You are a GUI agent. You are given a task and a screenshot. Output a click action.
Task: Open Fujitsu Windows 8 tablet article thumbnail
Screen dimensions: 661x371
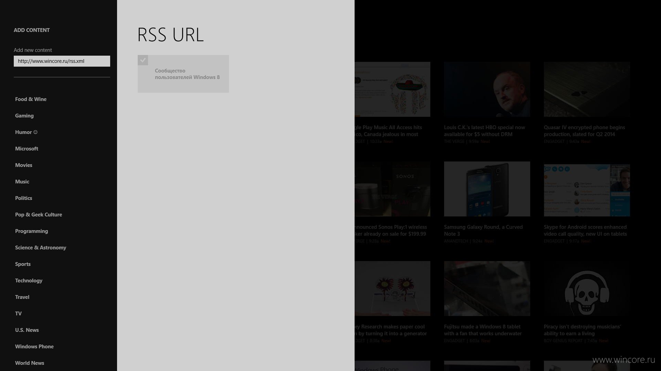click(487, 289)
